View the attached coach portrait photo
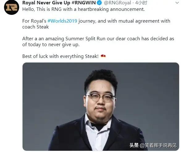 coord(101,106)
